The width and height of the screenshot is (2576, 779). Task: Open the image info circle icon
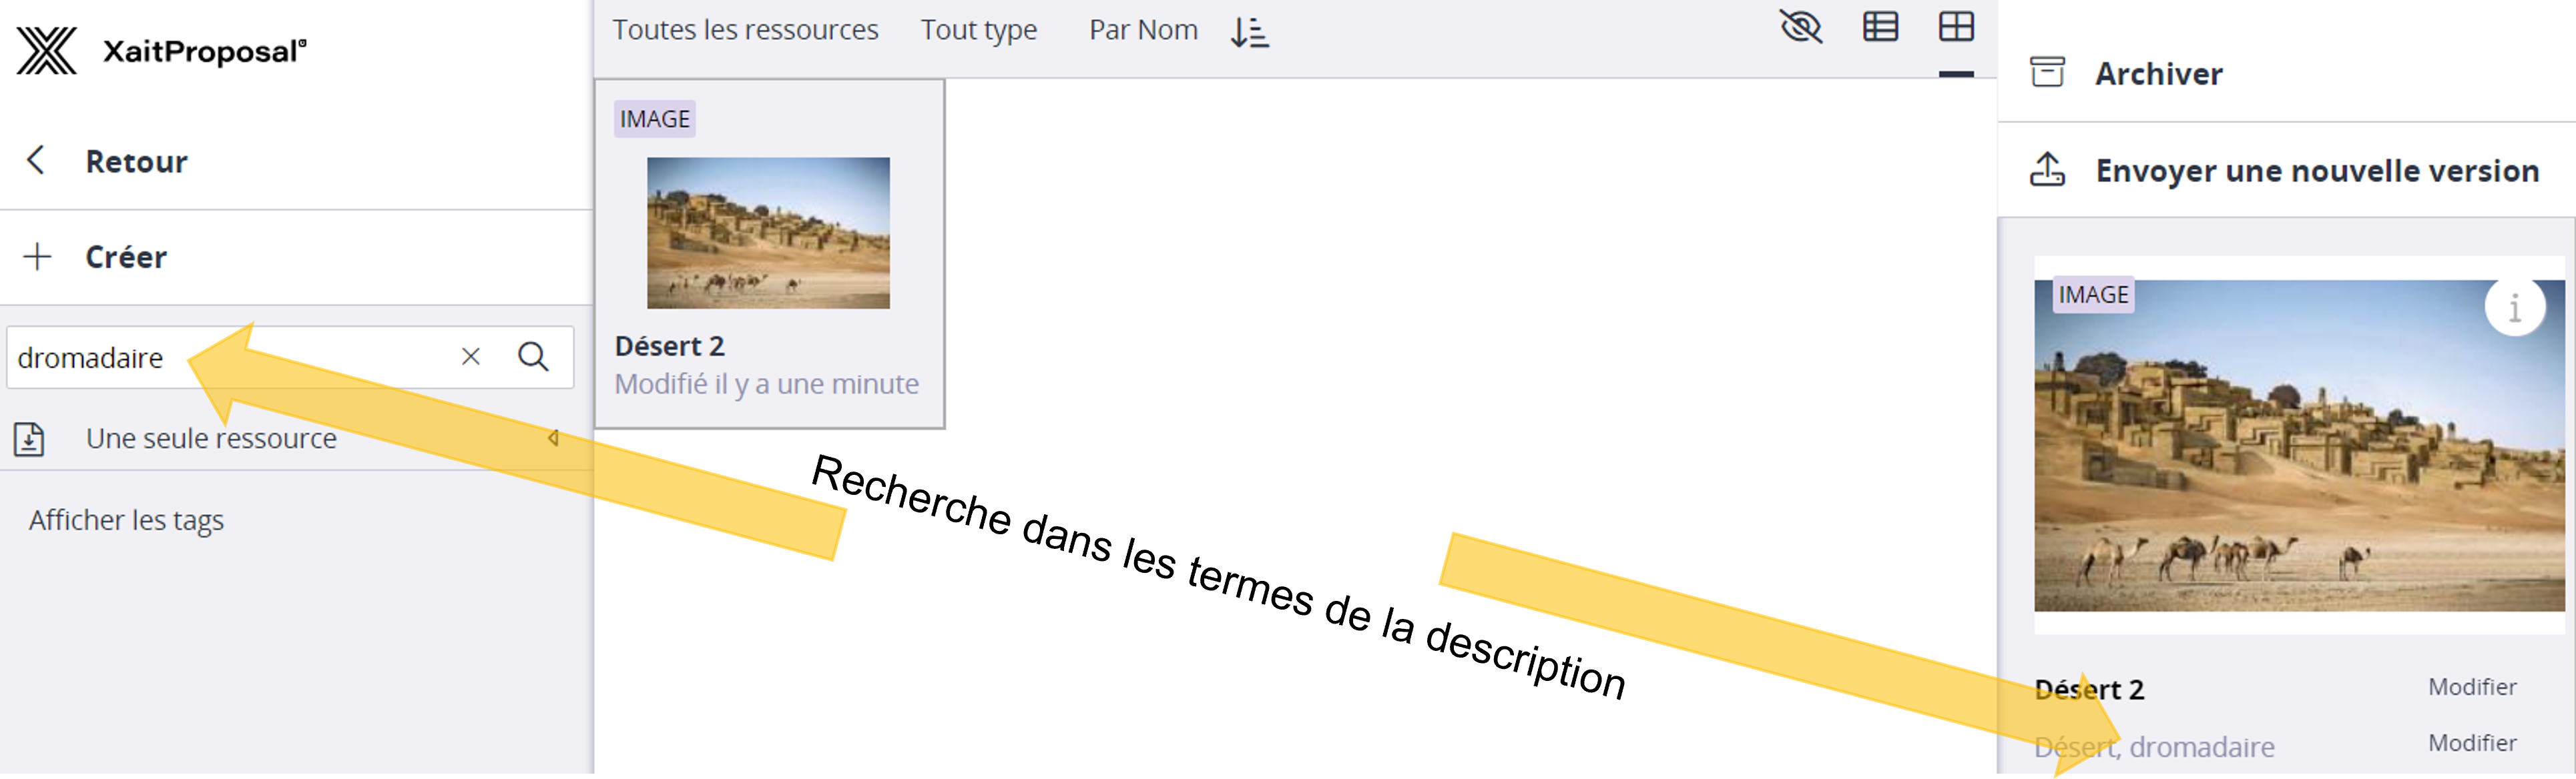[x=2514, y=307]
